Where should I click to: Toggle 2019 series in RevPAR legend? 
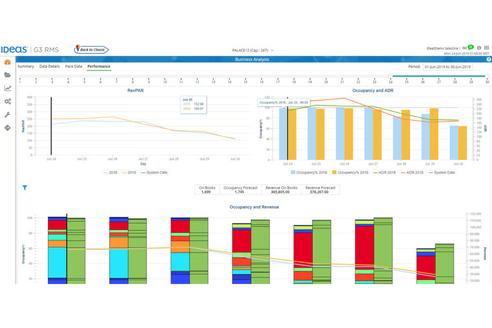pos(129,173)
